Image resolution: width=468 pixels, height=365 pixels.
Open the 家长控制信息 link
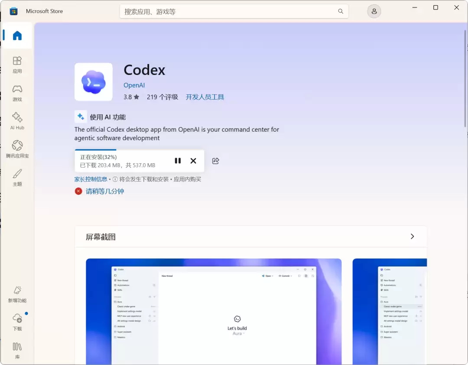[91, 179]
